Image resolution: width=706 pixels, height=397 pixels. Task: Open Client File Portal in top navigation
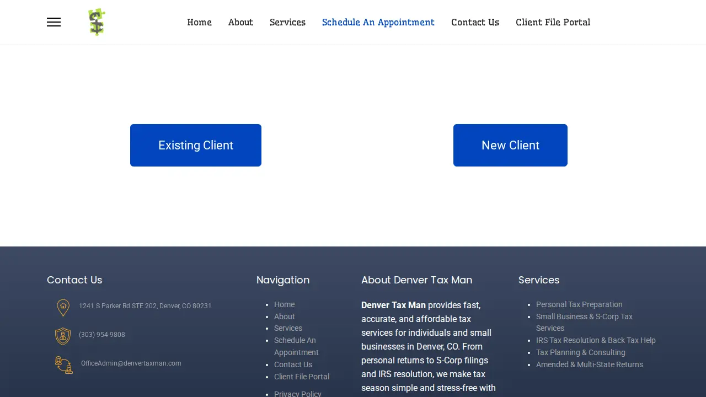(553, 22)
